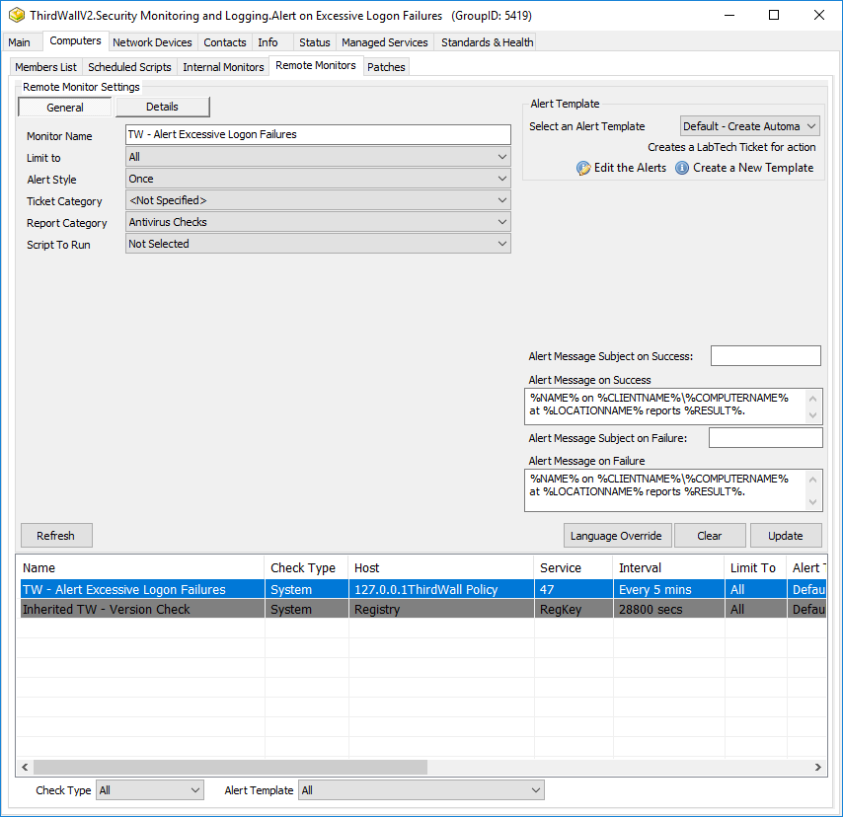Open the Standards & Health tab
Screen dimensions: 843x817
(487, 42)
